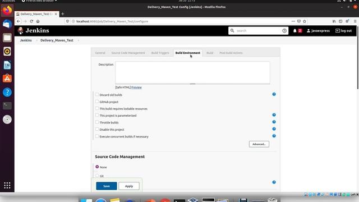Open Delivery_Maven_Test breadcrumb link

tap(57, 40)
